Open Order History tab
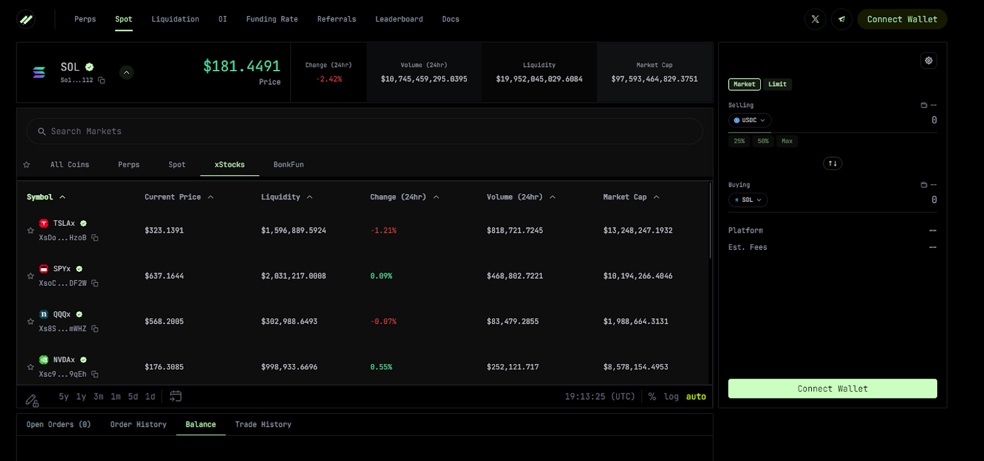984x461 pixels. click(x=138, y=424)
